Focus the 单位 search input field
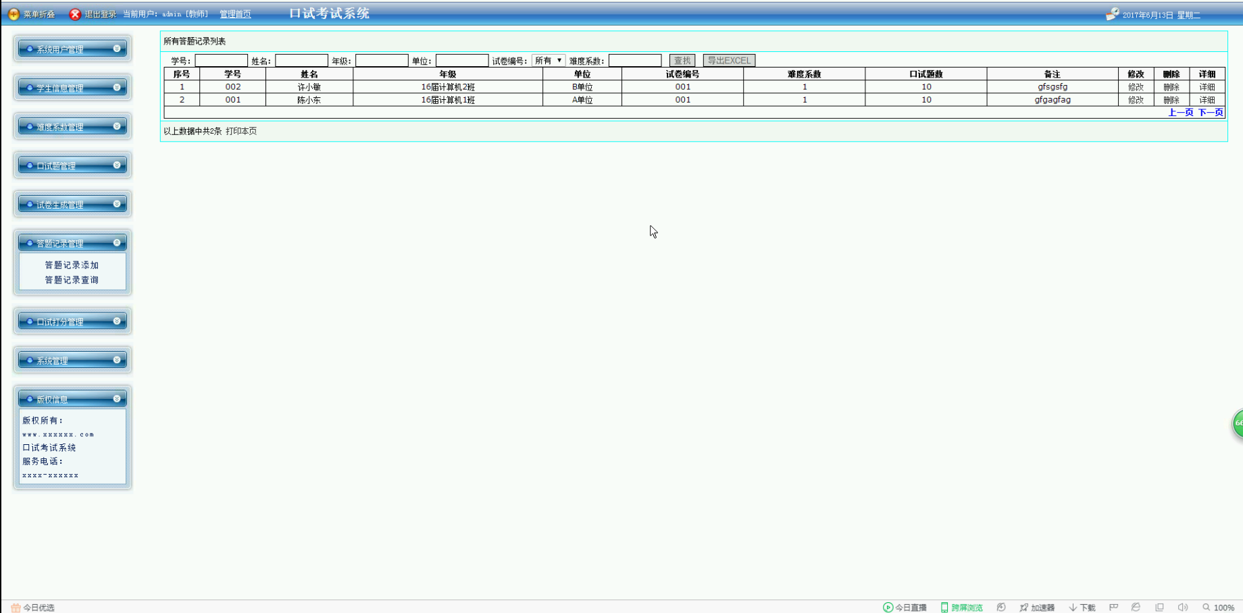1243x613 pixels. click(462, 61)
